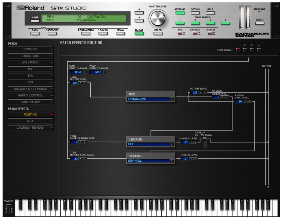Viewport: 284px width, 220px height.
Task: Select tone 4 in Tone Select
Action: [259, 50]
